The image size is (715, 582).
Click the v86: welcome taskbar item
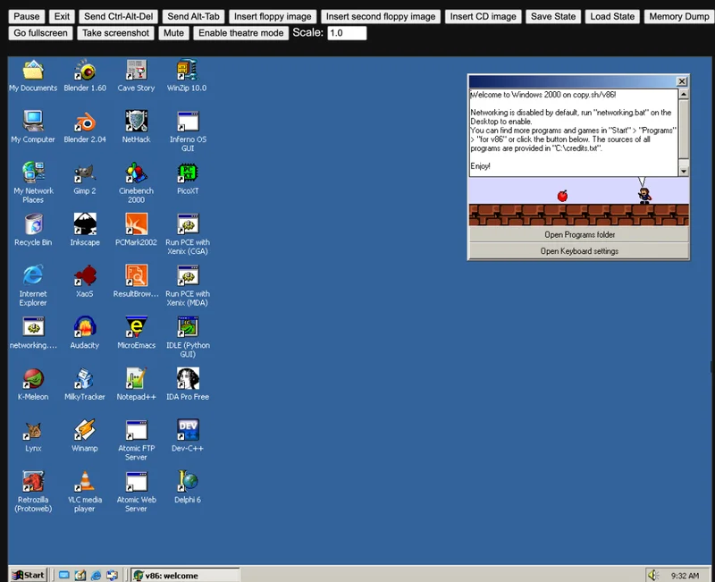[184, 575]
